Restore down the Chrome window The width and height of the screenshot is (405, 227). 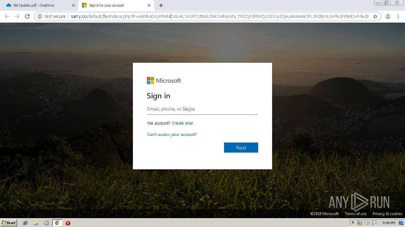point(386,3)
